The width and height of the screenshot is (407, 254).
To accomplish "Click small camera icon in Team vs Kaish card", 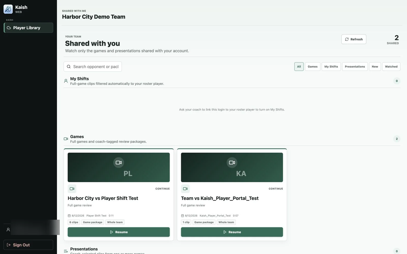I will pyautogui.click(x=185, y=189).
